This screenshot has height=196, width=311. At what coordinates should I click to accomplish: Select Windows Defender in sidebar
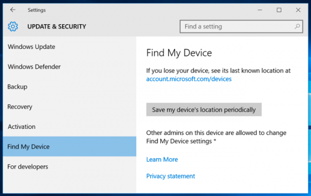(x=69, y=67)
